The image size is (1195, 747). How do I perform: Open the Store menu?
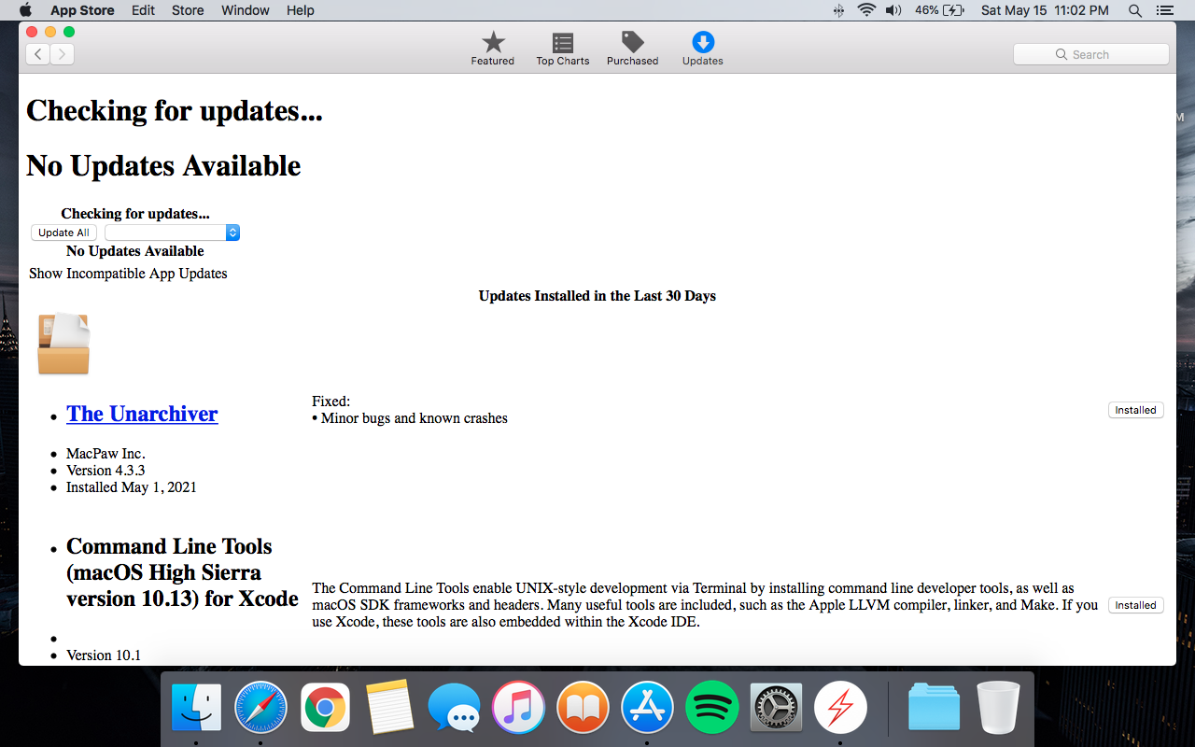(188, 10)
